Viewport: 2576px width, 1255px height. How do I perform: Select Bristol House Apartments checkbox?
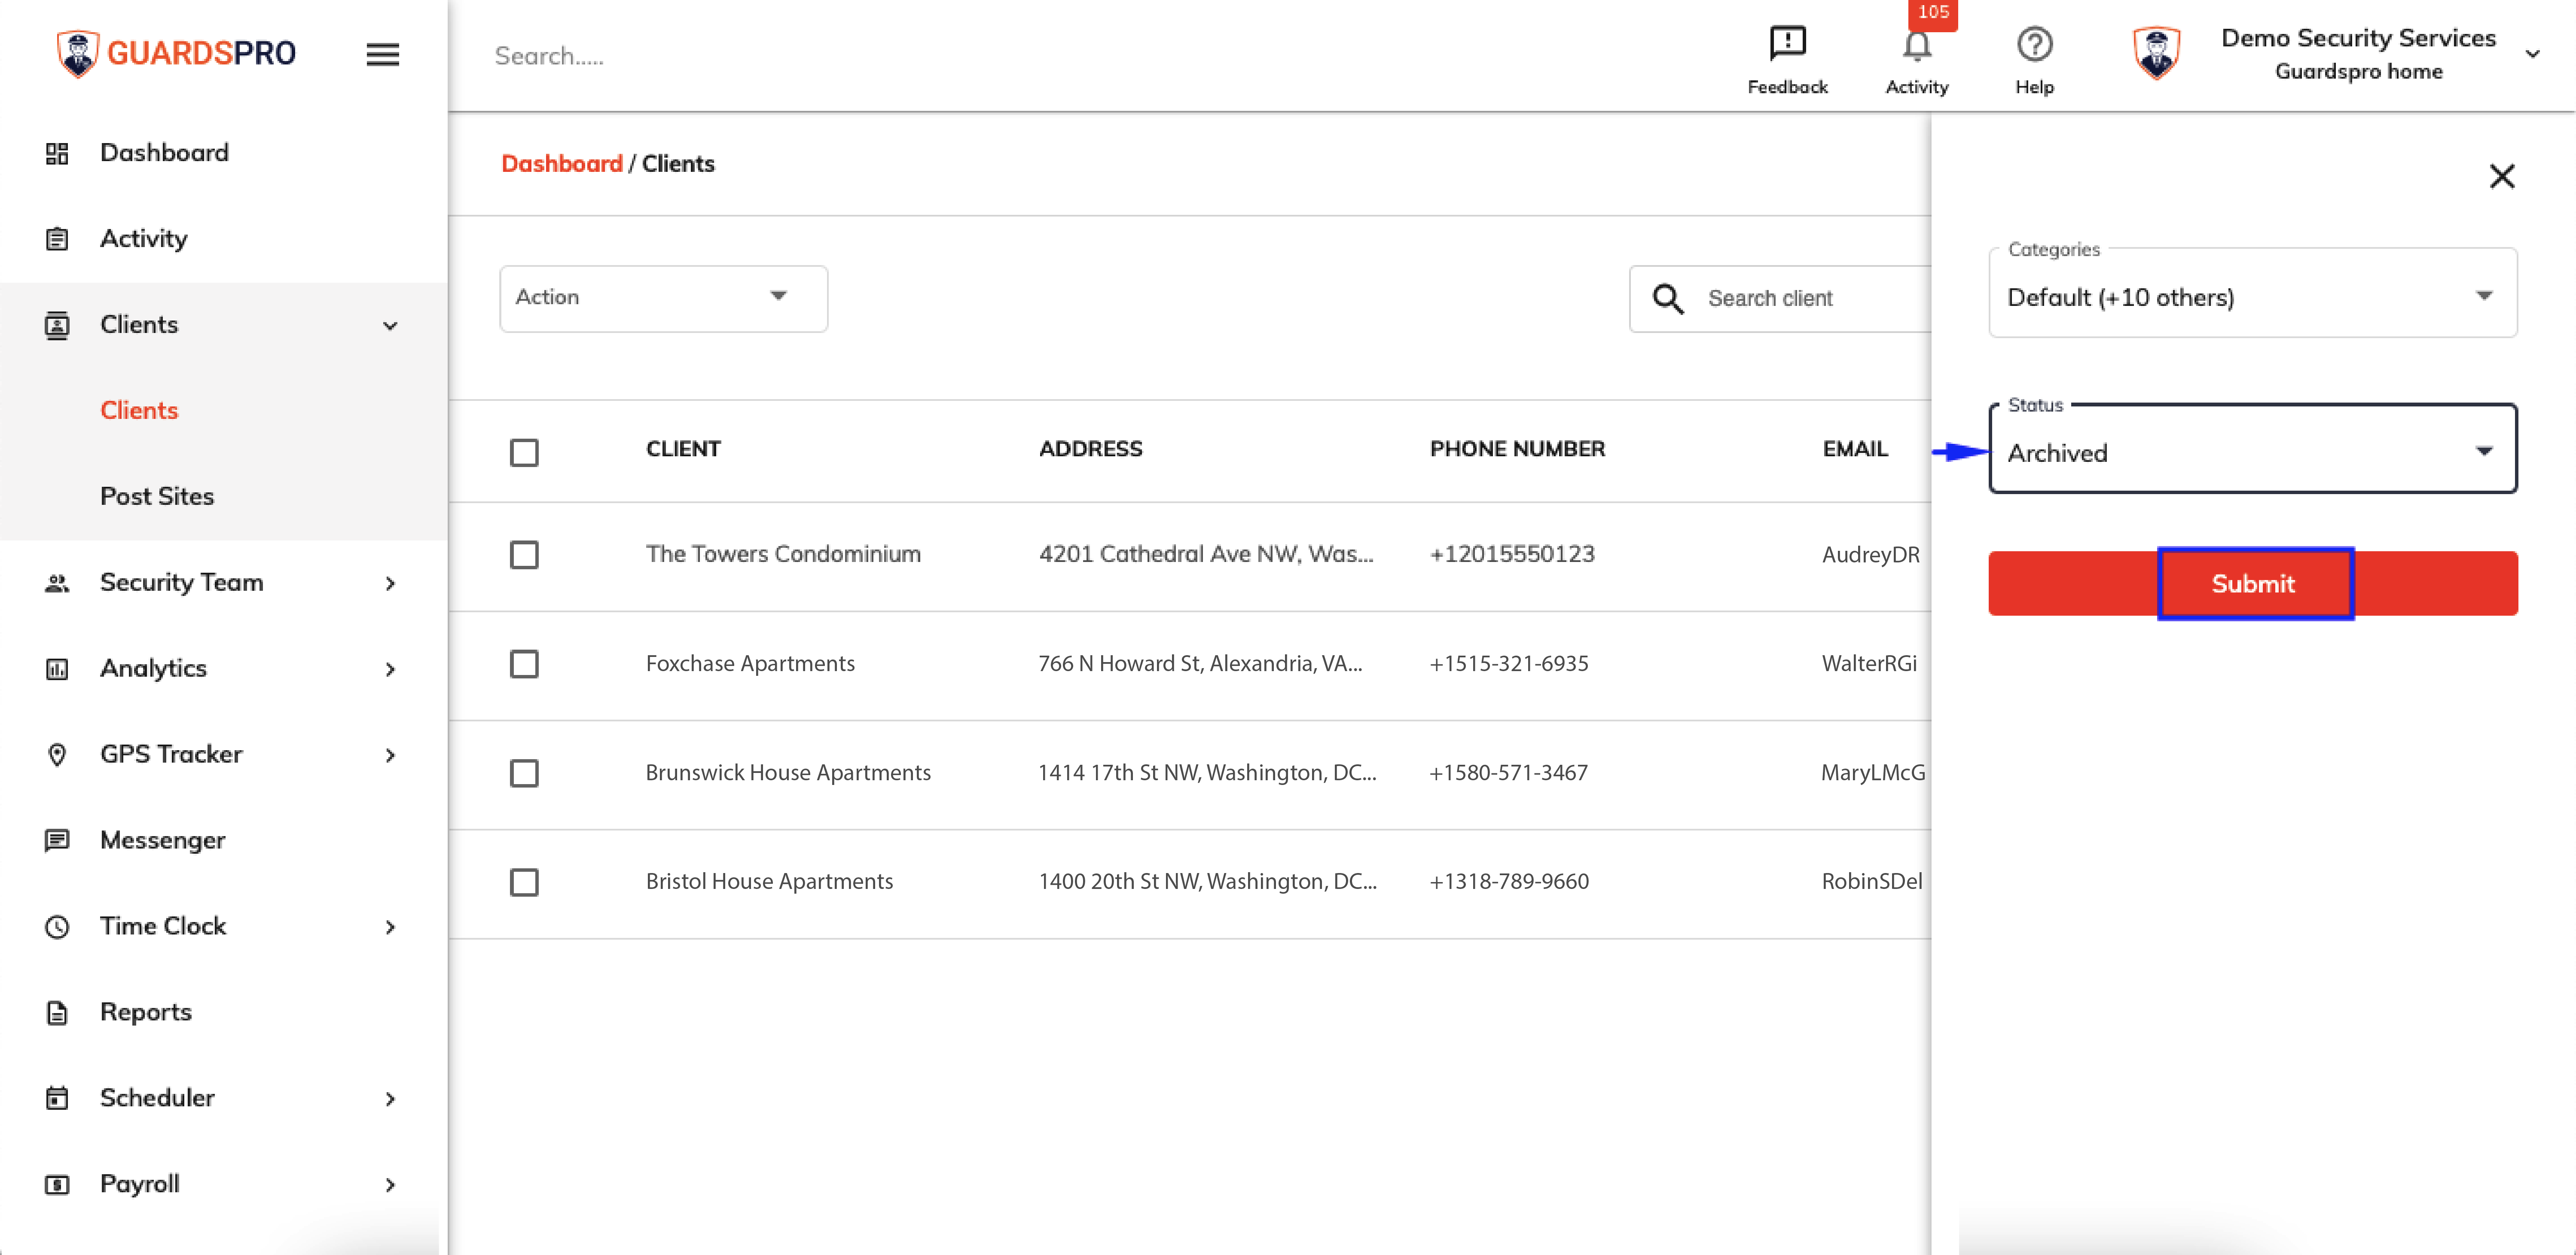[x=524, y=882]
